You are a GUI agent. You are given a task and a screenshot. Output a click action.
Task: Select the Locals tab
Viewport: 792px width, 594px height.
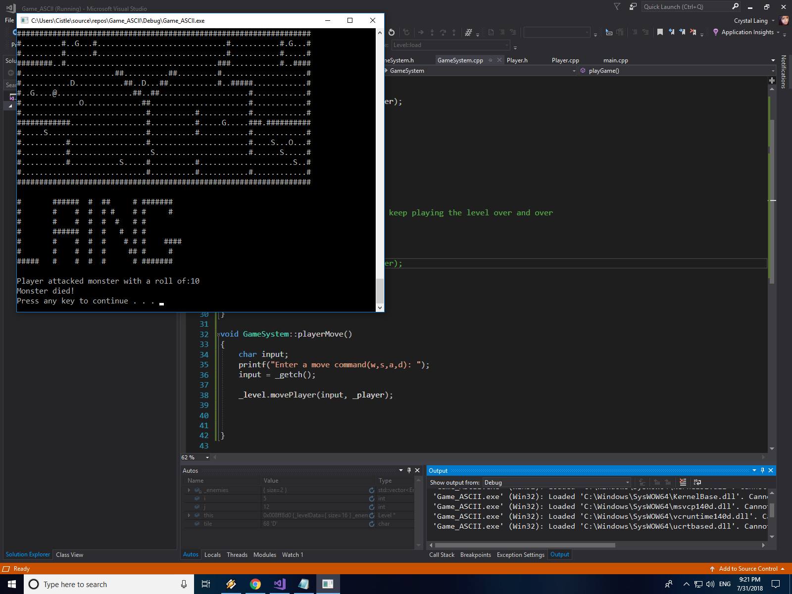pyautogui.click(x=212, y=554)
